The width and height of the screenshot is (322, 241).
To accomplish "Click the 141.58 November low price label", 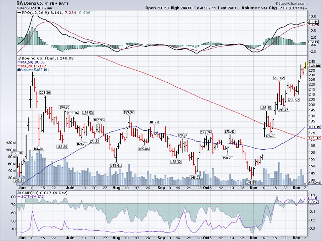I will (251, 183).
